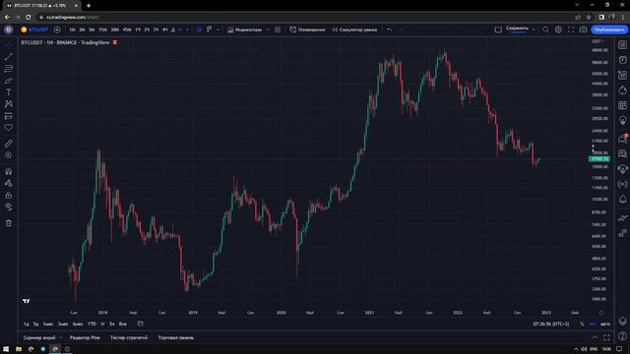Image resolution: width=630 pixels, height=354 pixels.
Task: Expand the Stock Screener dropdown arrow
Action: (x=61, y=338)
